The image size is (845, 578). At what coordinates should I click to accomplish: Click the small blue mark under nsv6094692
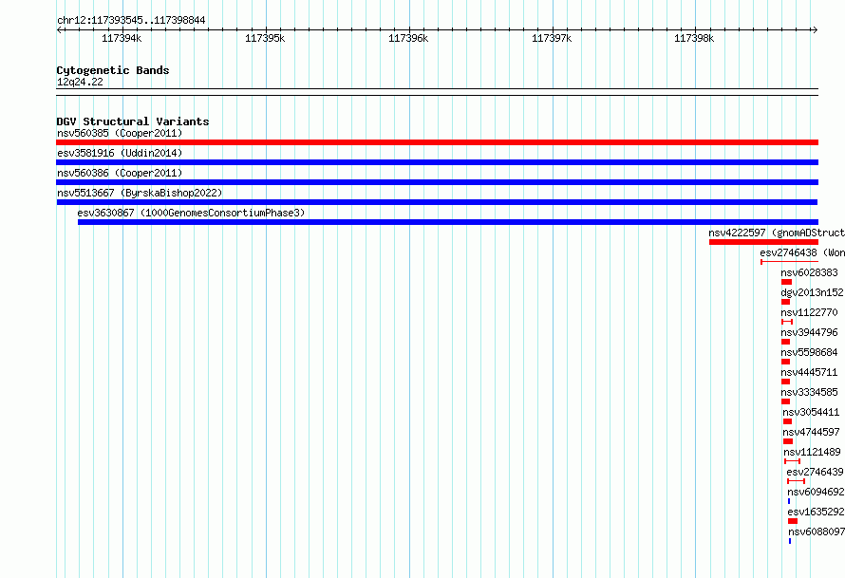click(x=789, y=501)
